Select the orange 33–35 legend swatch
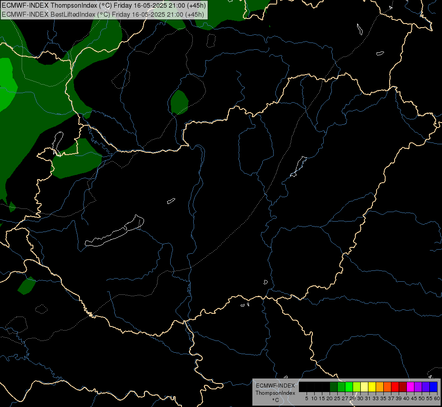This screenshot has width=442, height=407. [380, 387]
